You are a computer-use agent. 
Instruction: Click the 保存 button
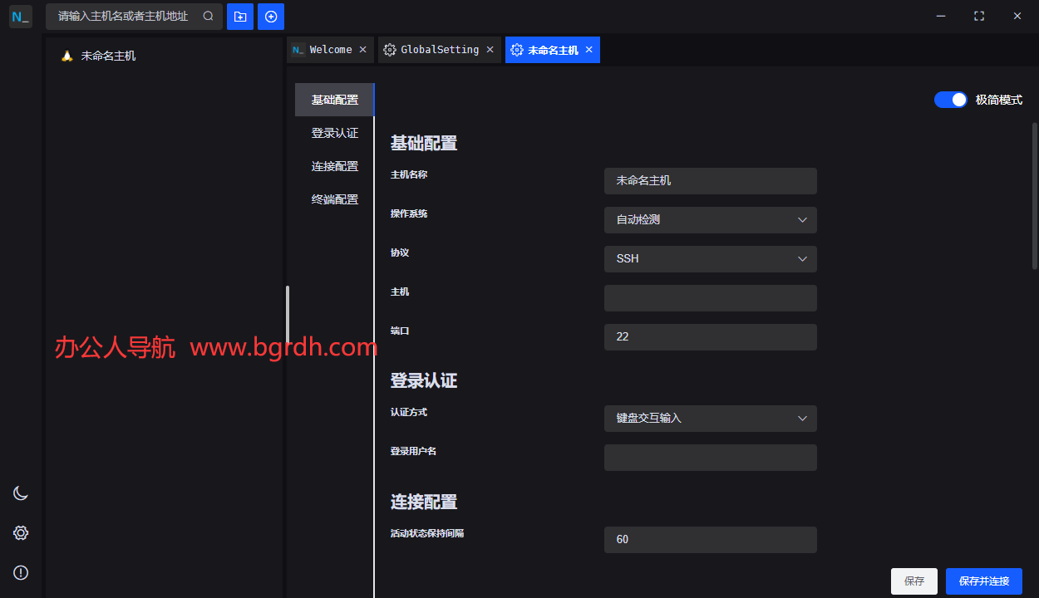[x=913, y=581]
